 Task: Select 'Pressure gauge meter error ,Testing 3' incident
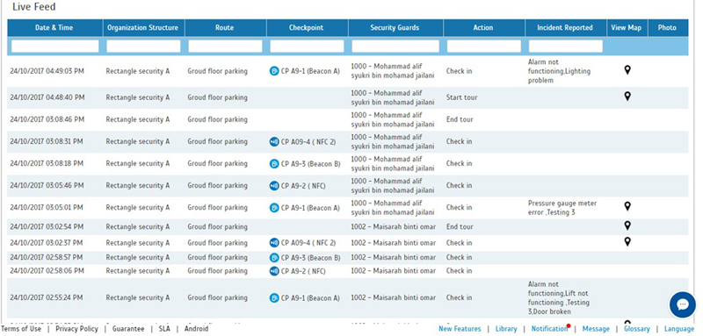pos(562,208)
